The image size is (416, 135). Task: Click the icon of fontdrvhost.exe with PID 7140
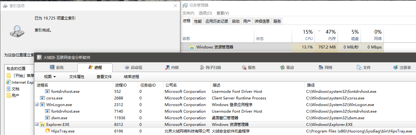pyautogui.click(x=48, y=111)
